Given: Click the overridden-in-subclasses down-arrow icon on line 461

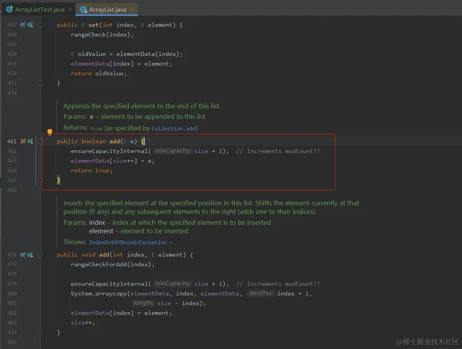Looking at the screenshot, I should pyautogui.click(x=30, y=141).
